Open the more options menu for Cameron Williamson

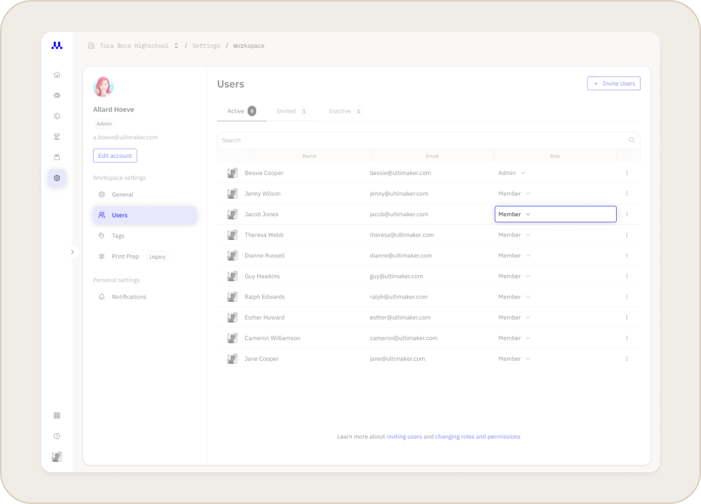tap(627, 338)
